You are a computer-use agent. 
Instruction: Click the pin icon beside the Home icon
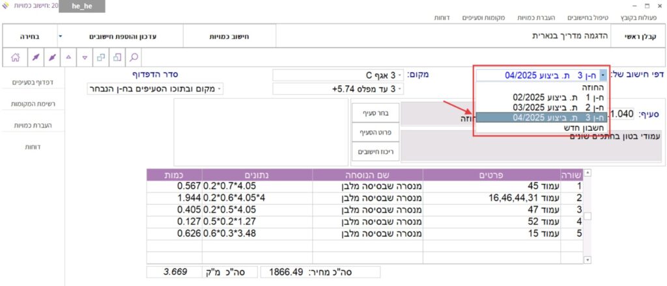[x=36, y=57]
